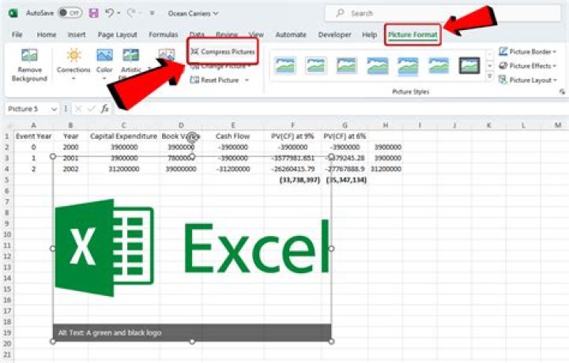This screenshot has height=363, width=569.
Task: Click the cell containing 2002
Action: [70, 169]
